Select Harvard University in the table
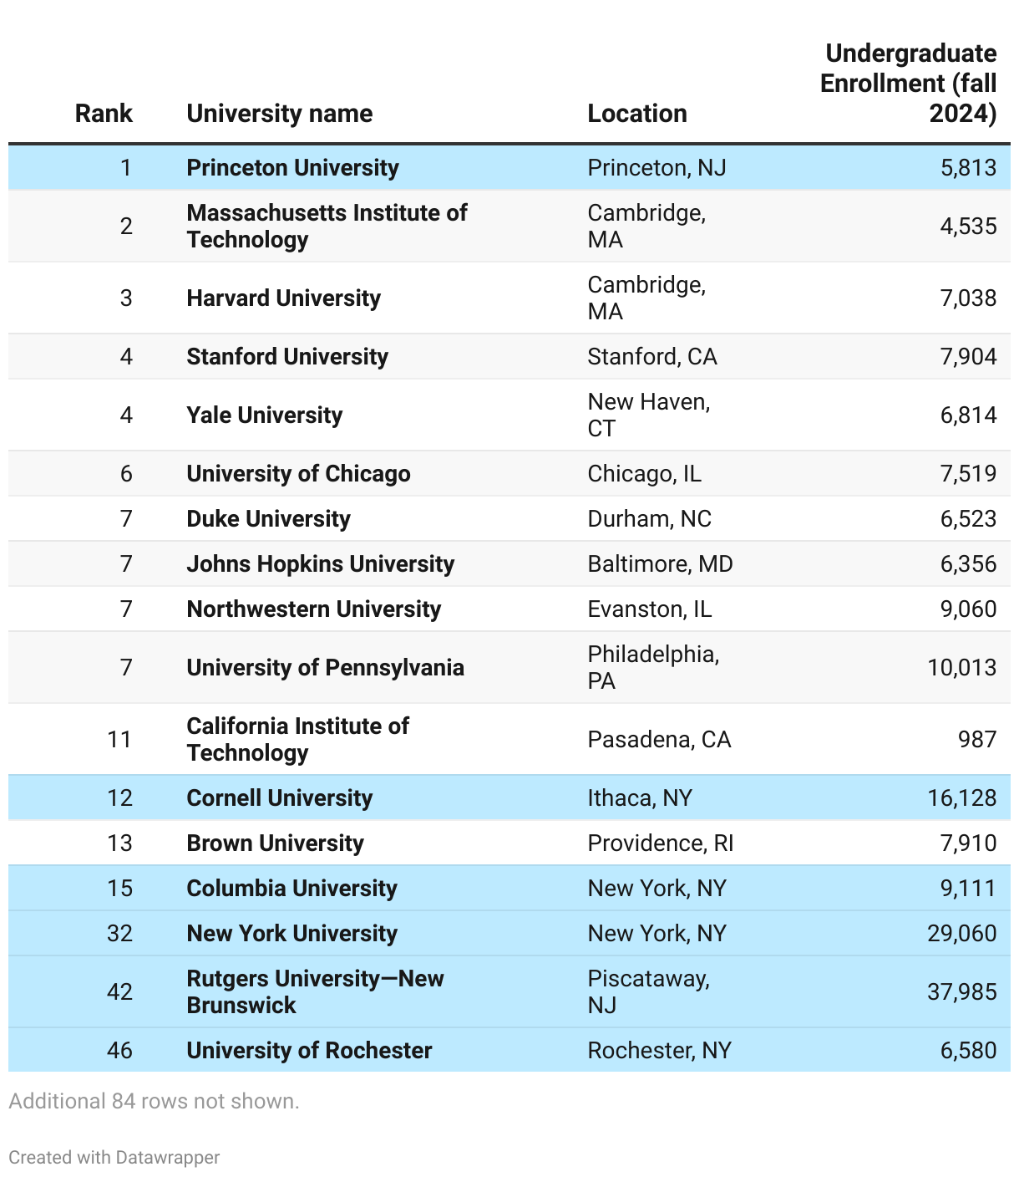This screenshot has height=1177, width=1019. tap(283, 298)
